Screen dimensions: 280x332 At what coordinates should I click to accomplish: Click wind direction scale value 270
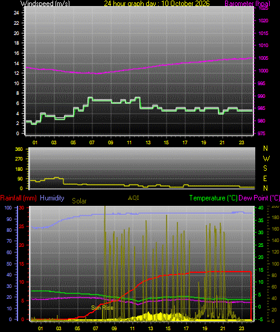pyautogui.click(x=19, y=159)
